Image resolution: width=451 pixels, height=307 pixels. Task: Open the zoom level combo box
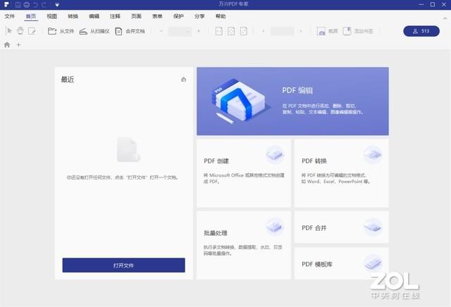180,31
